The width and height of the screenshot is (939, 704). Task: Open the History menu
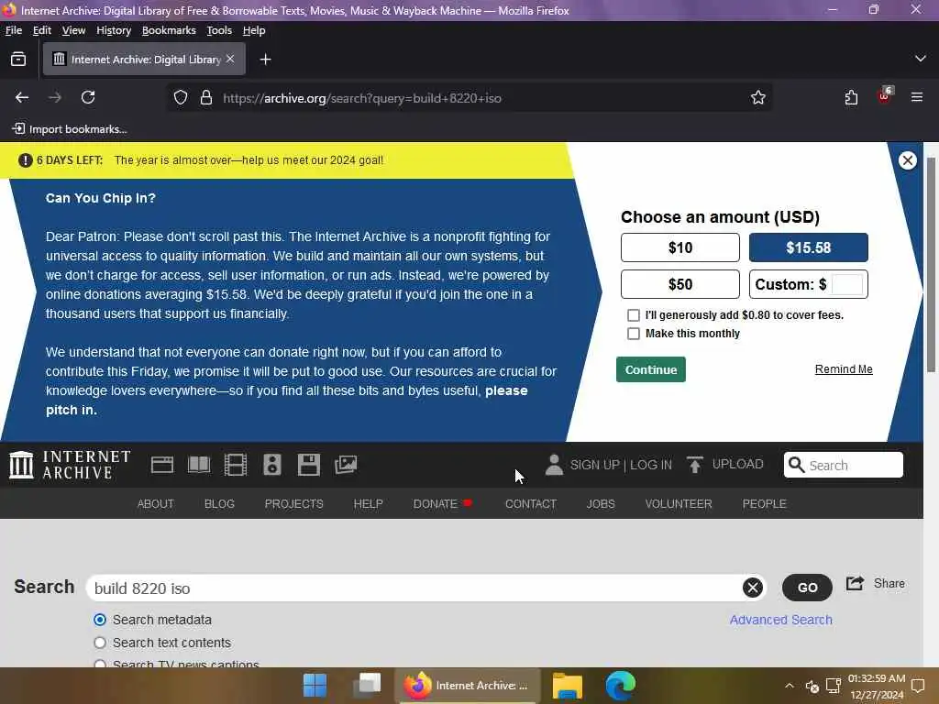point(113,30)
